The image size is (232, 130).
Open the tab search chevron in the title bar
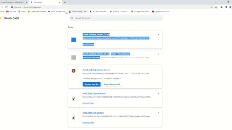(215, 2)
